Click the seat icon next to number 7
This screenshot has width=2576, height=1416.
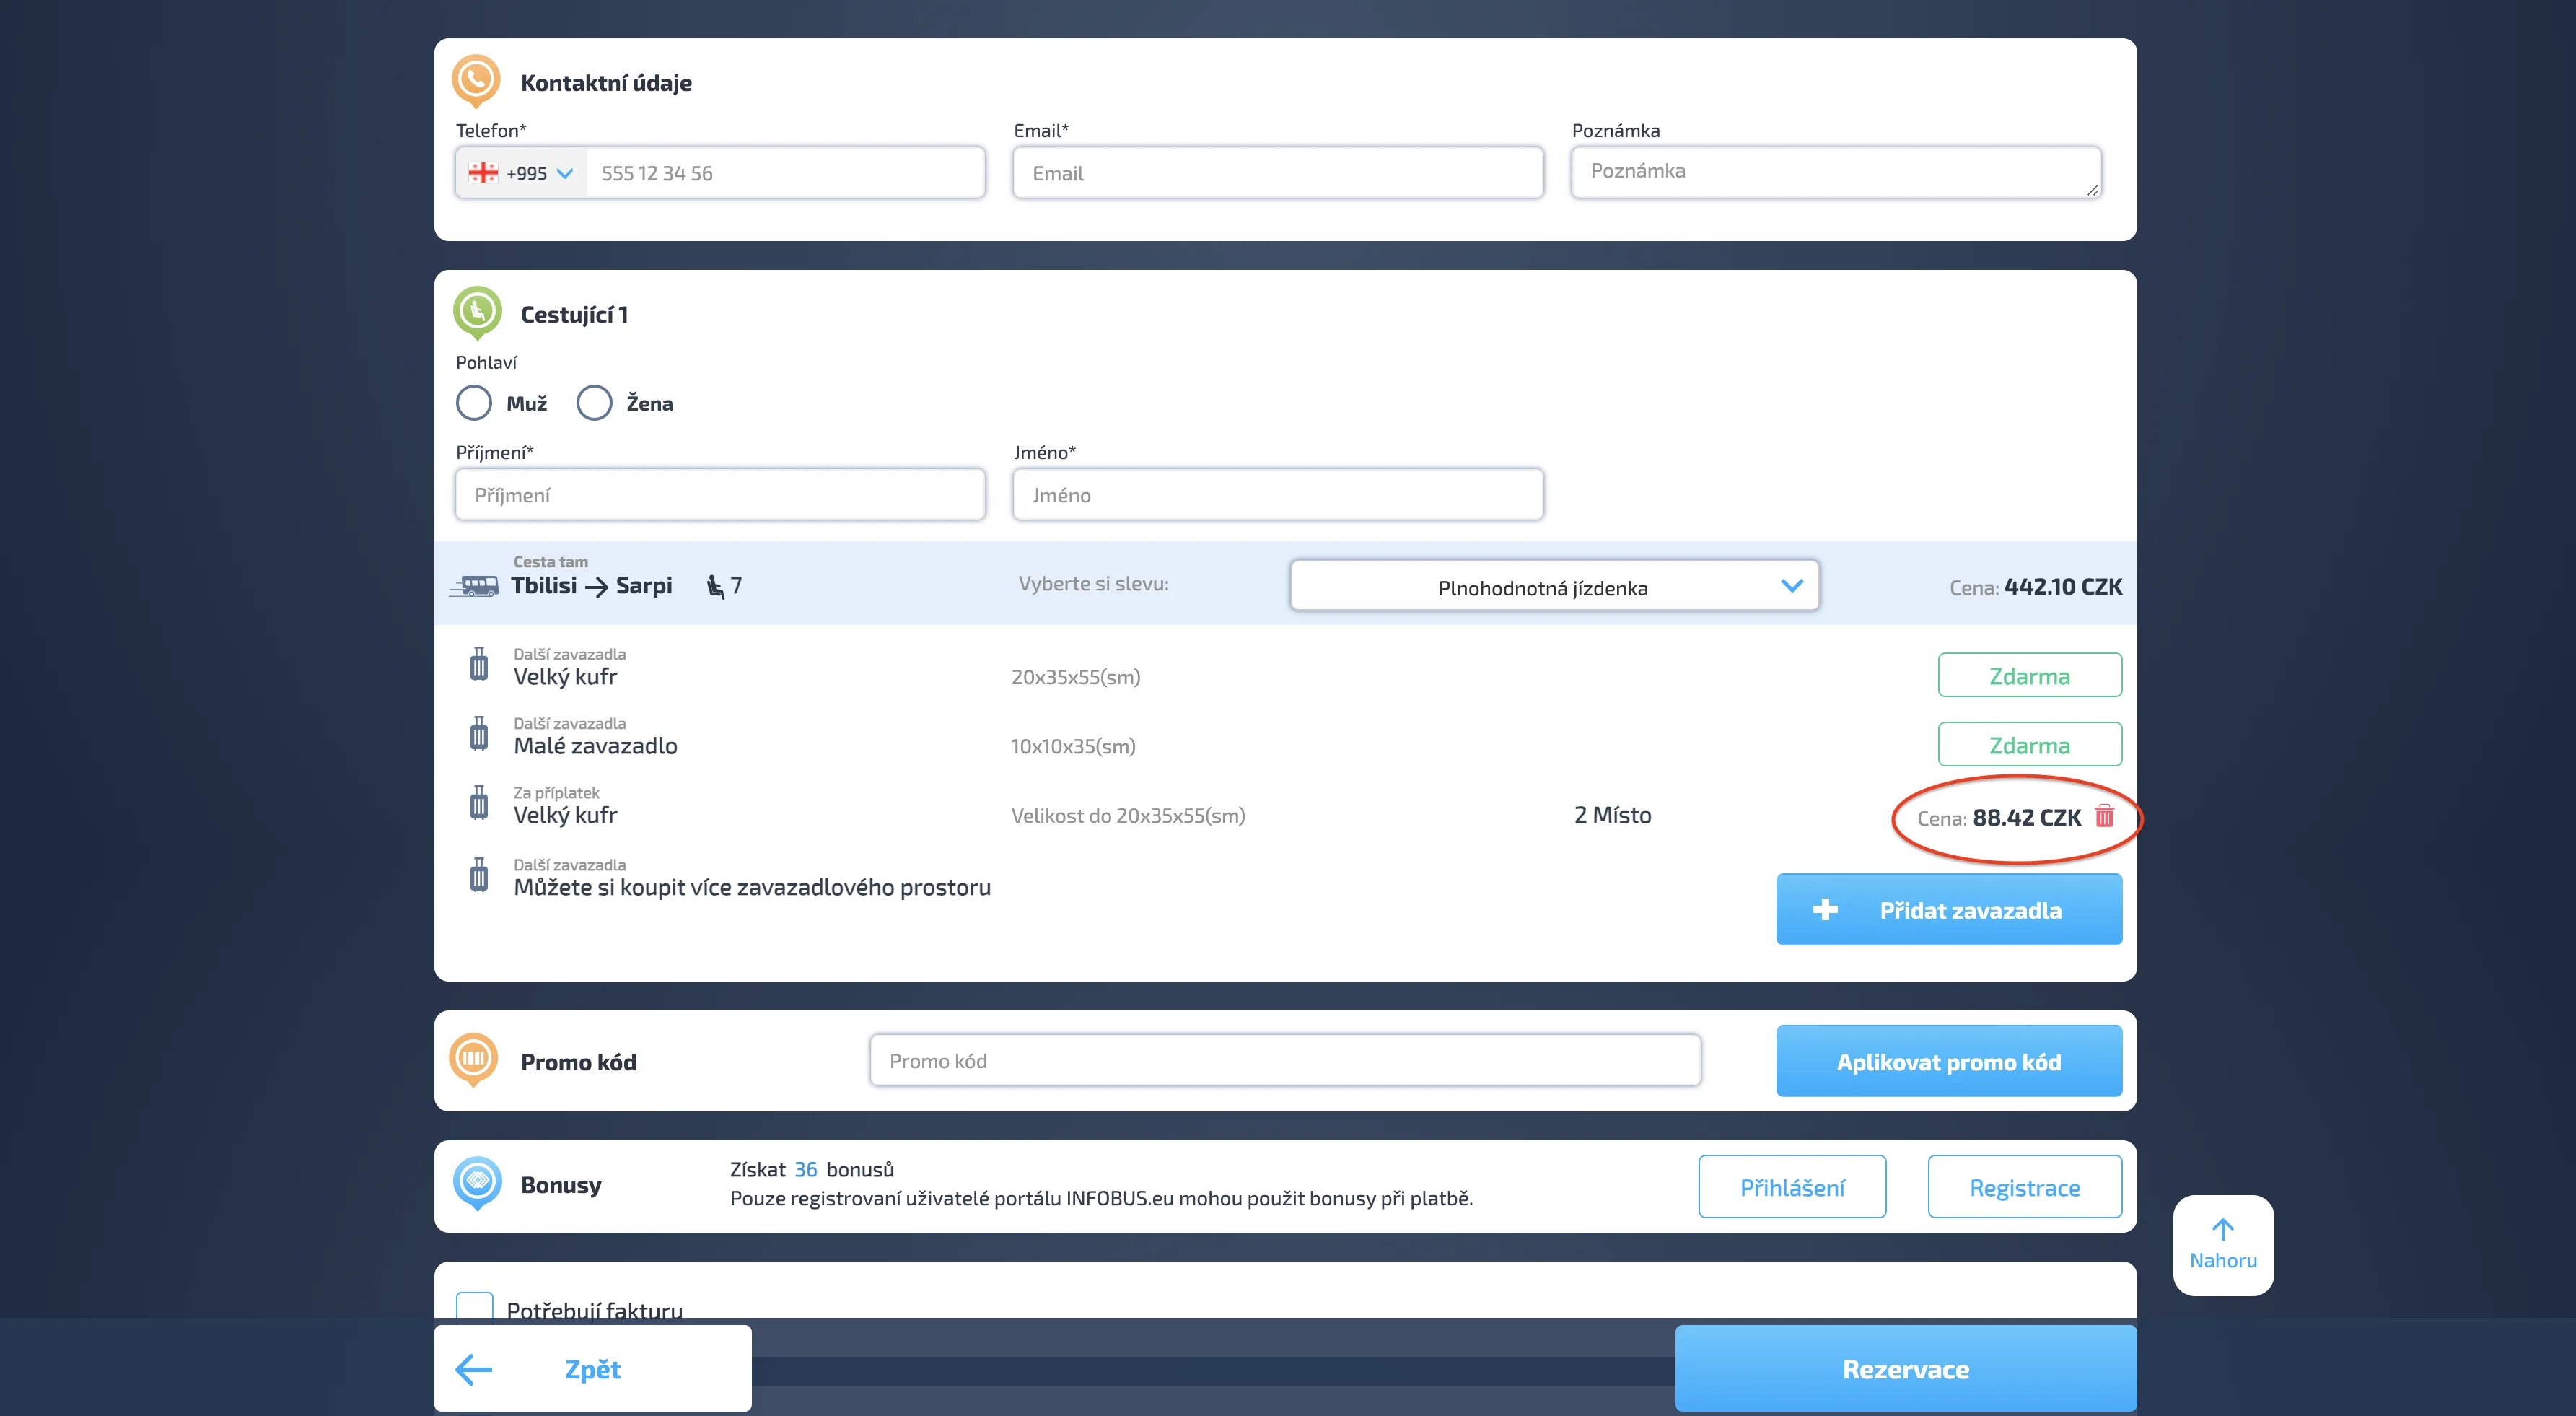click(x=715, y=586)
